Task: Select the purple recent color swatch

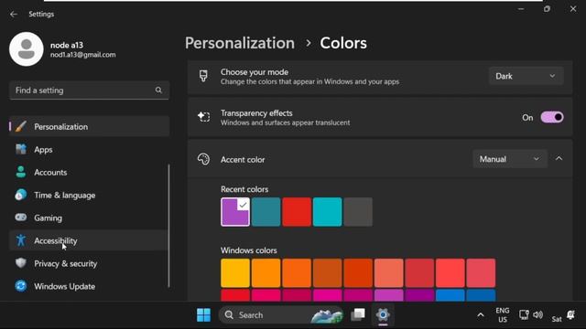Action: [235, 212]
